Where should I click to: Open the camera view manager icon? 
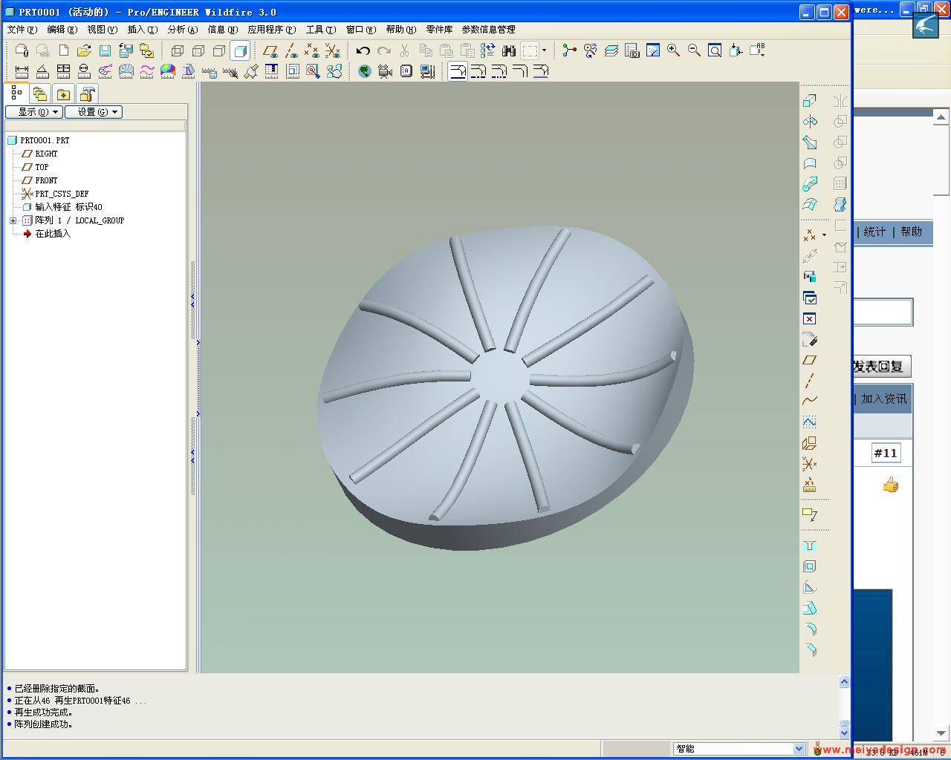[385, 71]
